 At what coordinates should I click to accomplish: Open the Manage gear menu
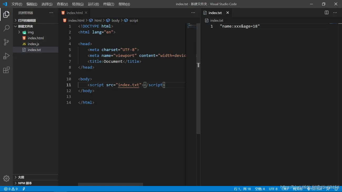6,178
